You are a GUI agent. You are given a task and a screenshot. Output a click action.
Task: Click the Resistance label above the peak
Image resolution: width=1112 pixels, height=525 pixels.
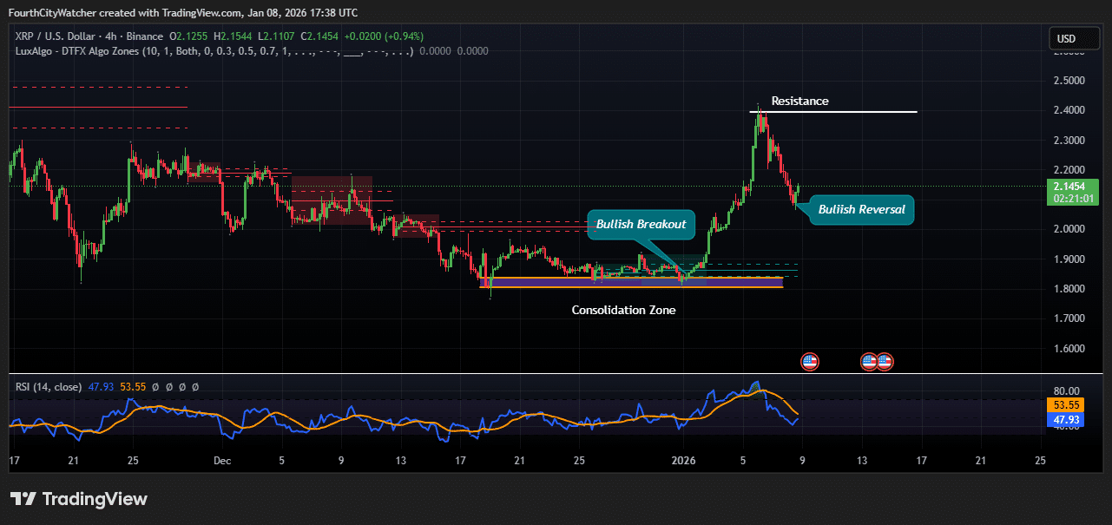[x=799, y=101]
